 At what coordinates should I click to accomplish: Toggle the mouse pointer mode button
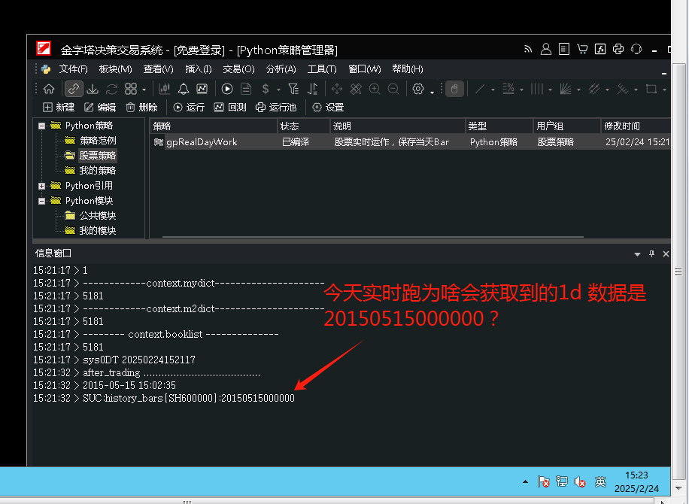pyautogui.click(x=454, y=89)
